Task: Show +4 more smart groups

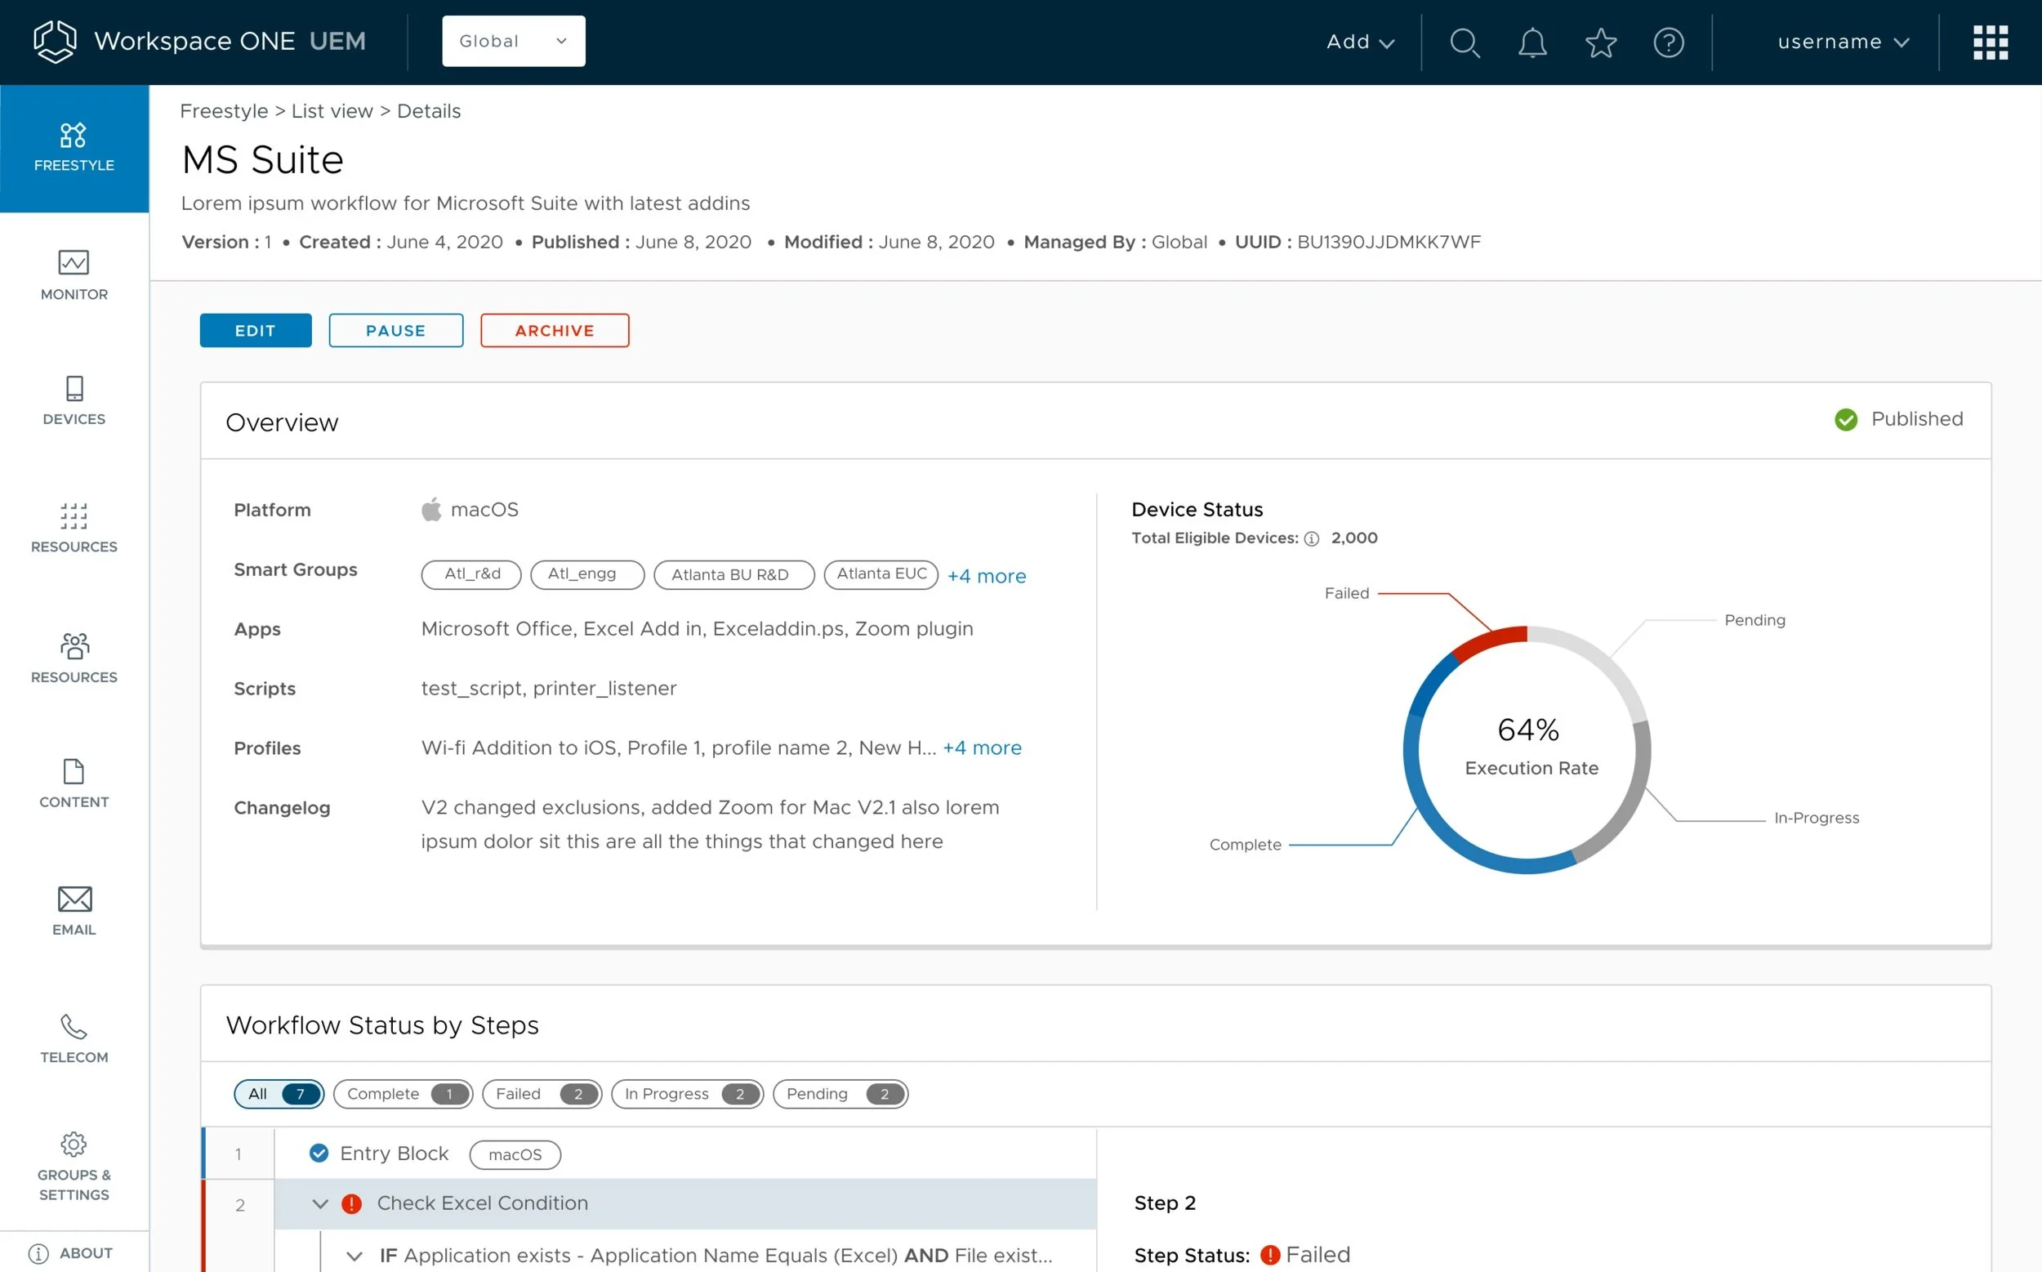Action: [x=987, y=576]
